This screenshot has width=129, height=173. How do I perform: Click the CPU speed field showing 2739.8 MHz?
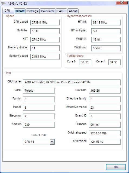point(45,22)
